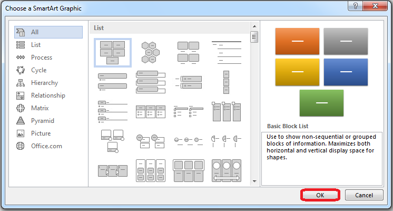This screenshot has height=211, width=393.
Task: Click the Relationship category icon
Action: (21, 95)
